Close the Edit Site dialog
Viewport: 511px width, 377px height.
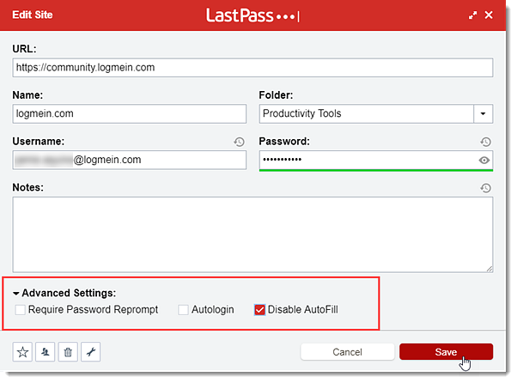[x=489, y=15]
